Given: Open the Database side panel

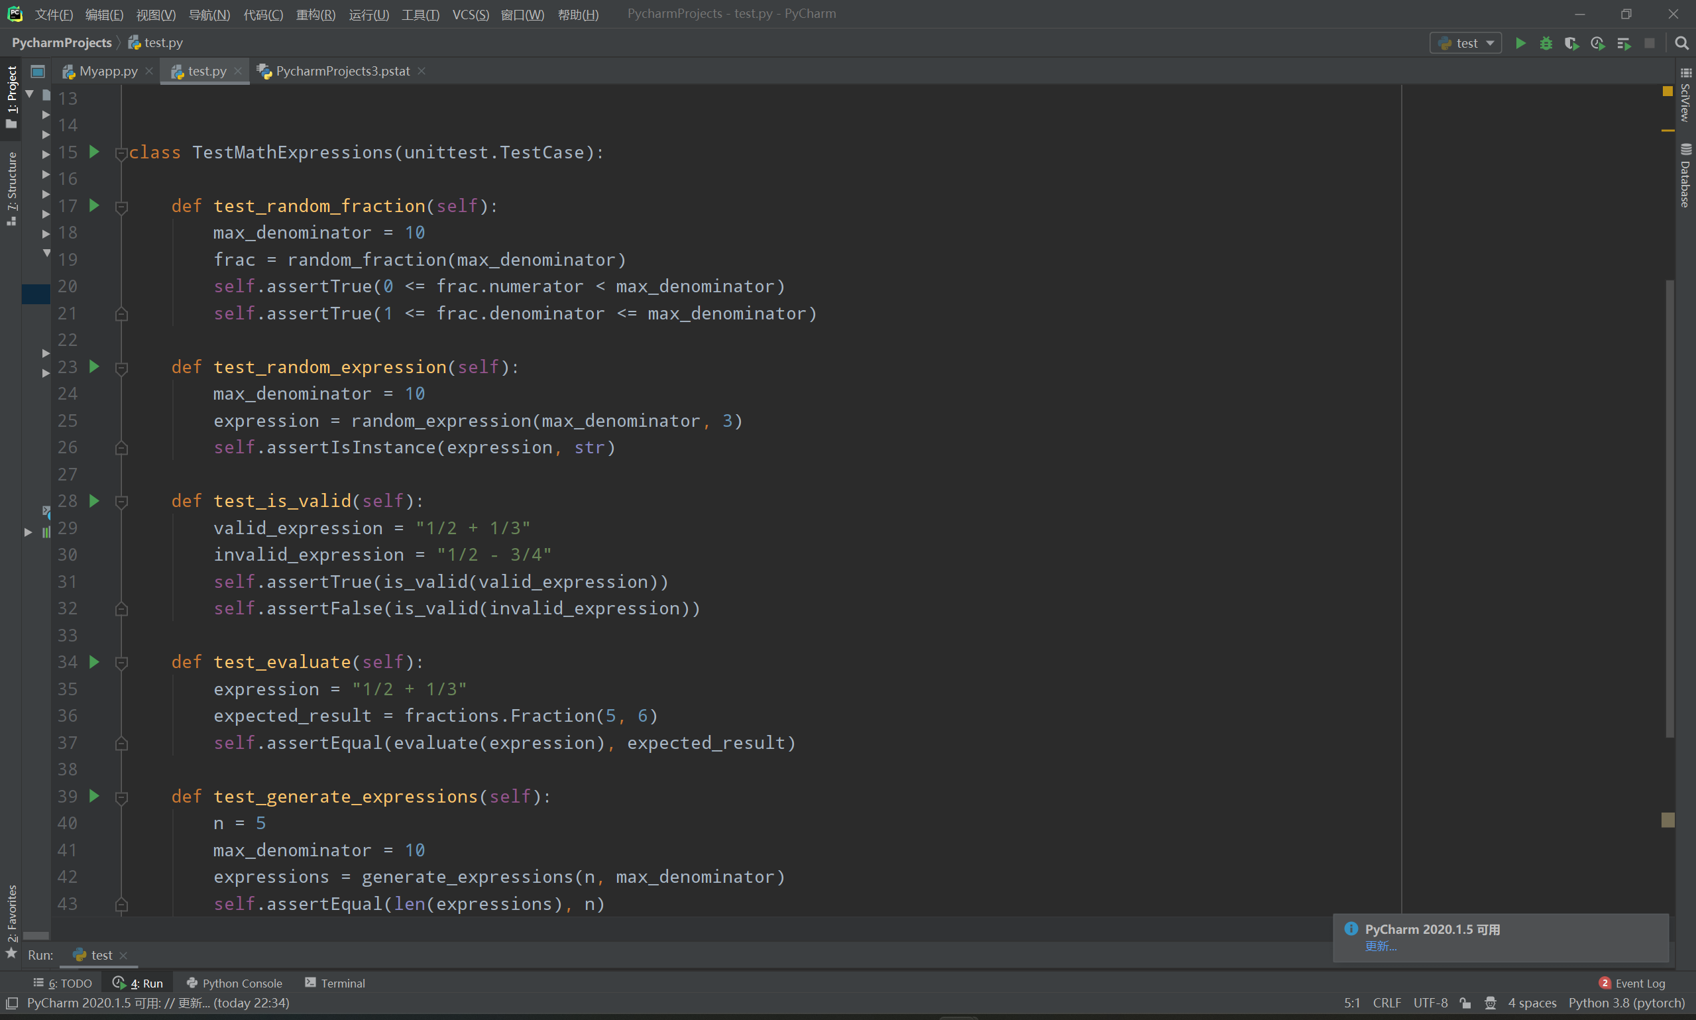Looking at the screenshot, I should [x=1685, y=175].
